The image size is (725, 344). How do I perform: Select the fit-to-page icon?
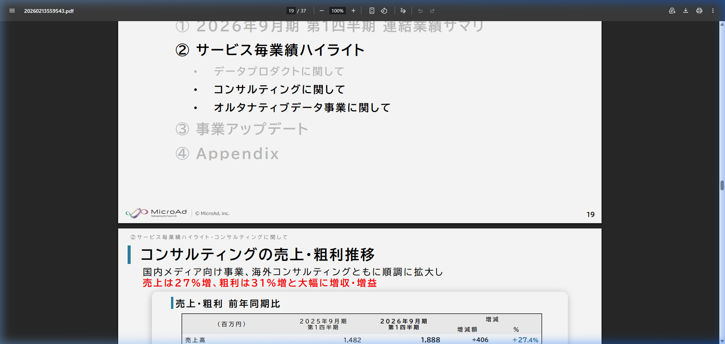coord(372,11)
